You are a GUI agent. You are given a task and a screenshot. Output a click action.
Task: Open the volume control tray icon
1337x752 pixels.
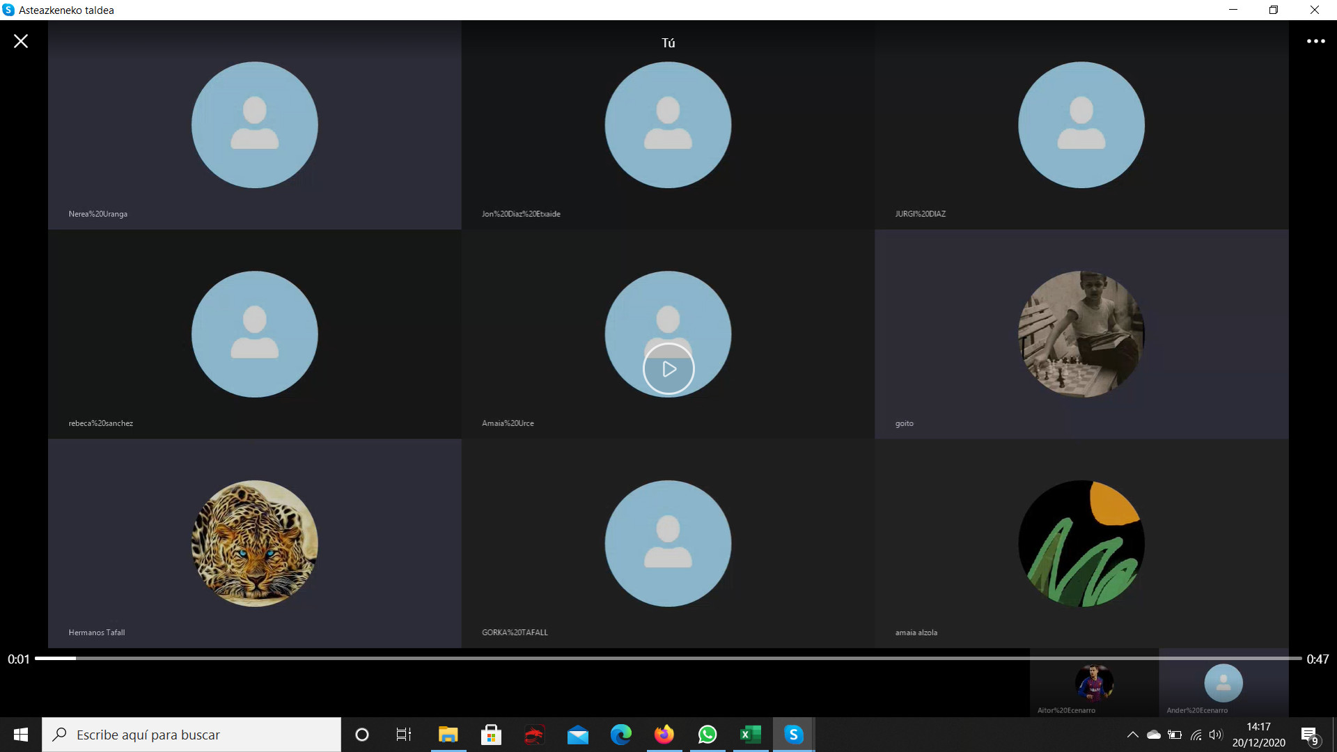point(1216,735)
